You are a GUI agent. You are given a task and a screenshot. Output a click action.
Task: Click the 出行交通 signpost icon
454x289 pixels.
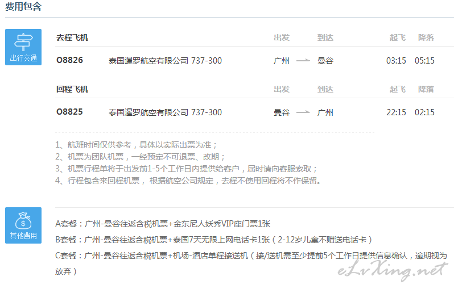(23, 47)
